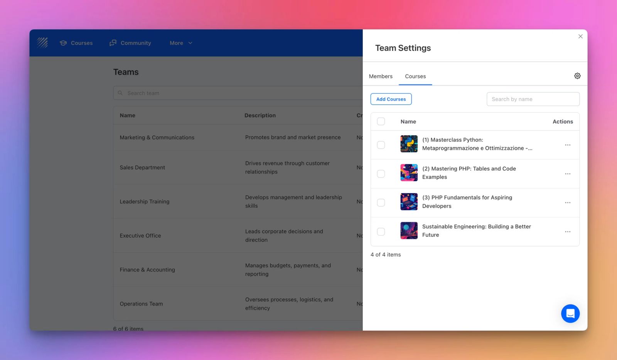The image size is (617, 360).
Task: Click the Sustainable Engineering course thumbnail
Action: point(409,230)
